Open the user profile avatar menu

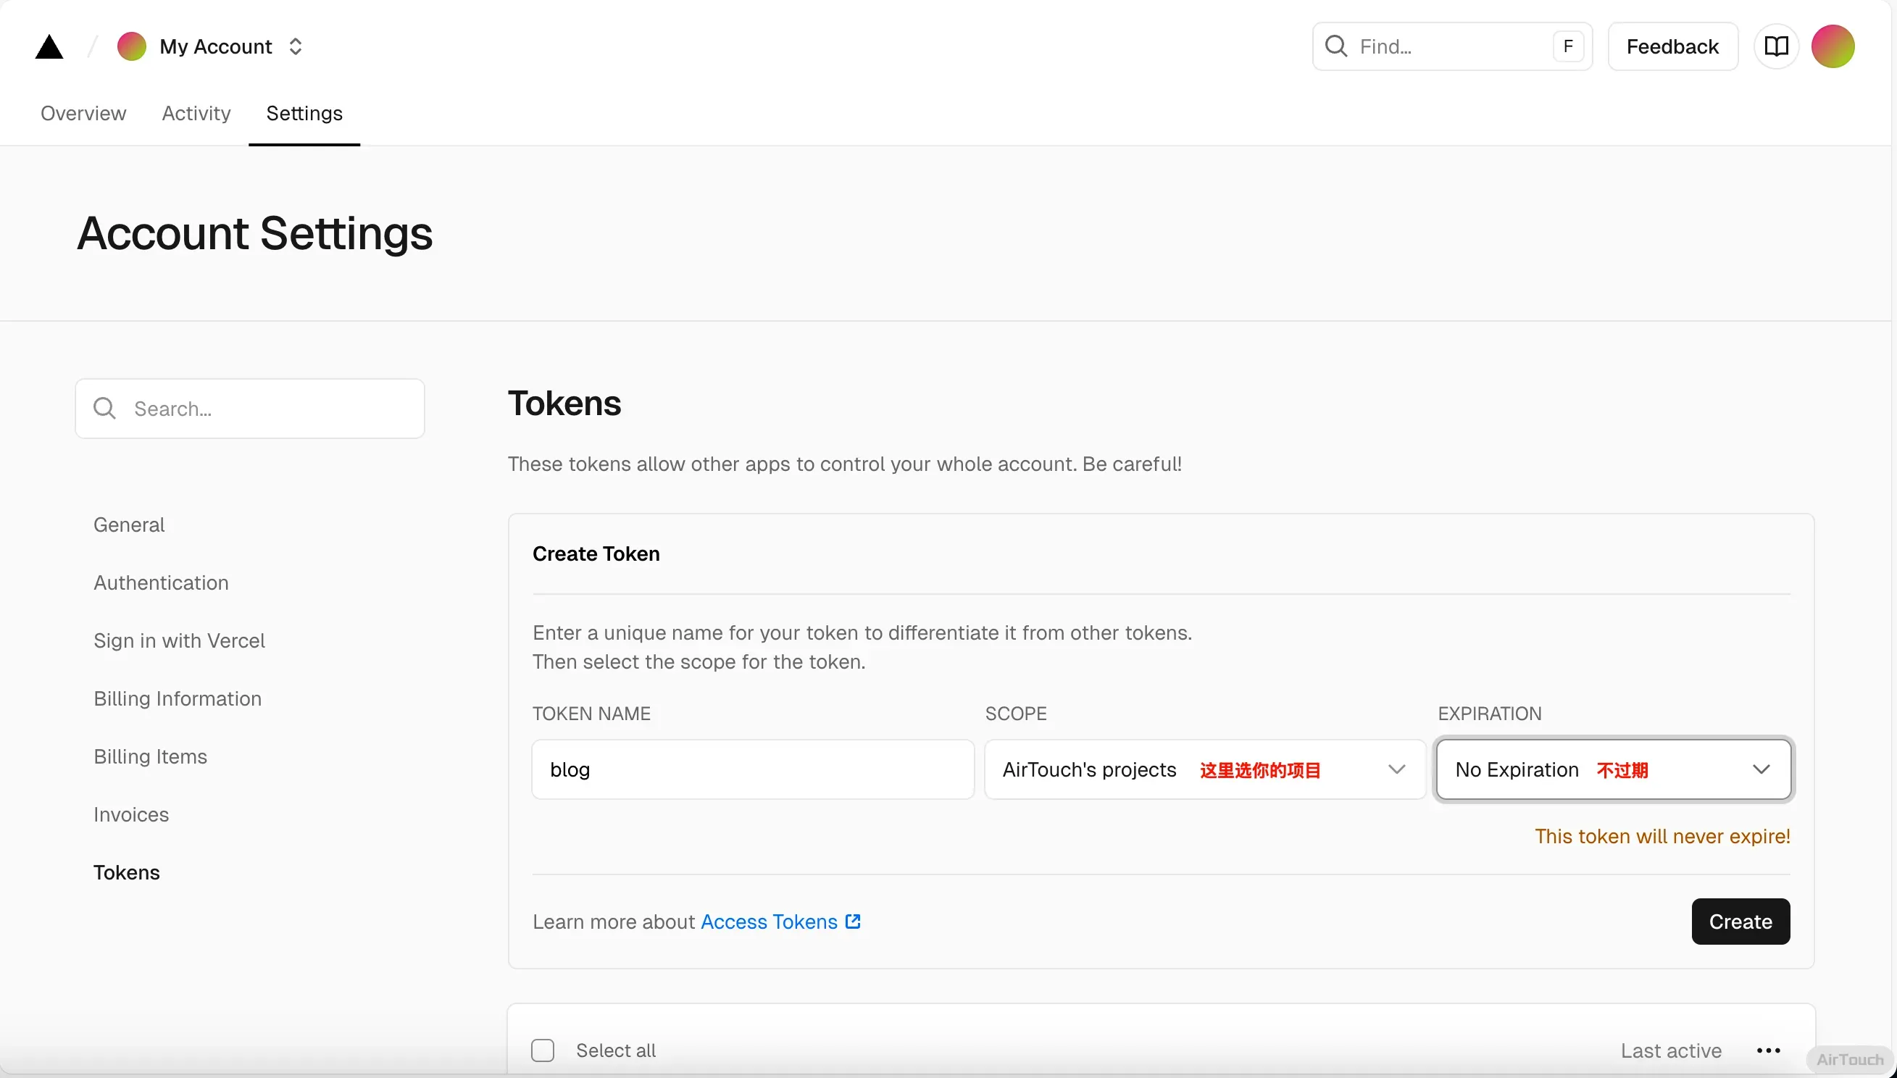[x=1833, y=46]
